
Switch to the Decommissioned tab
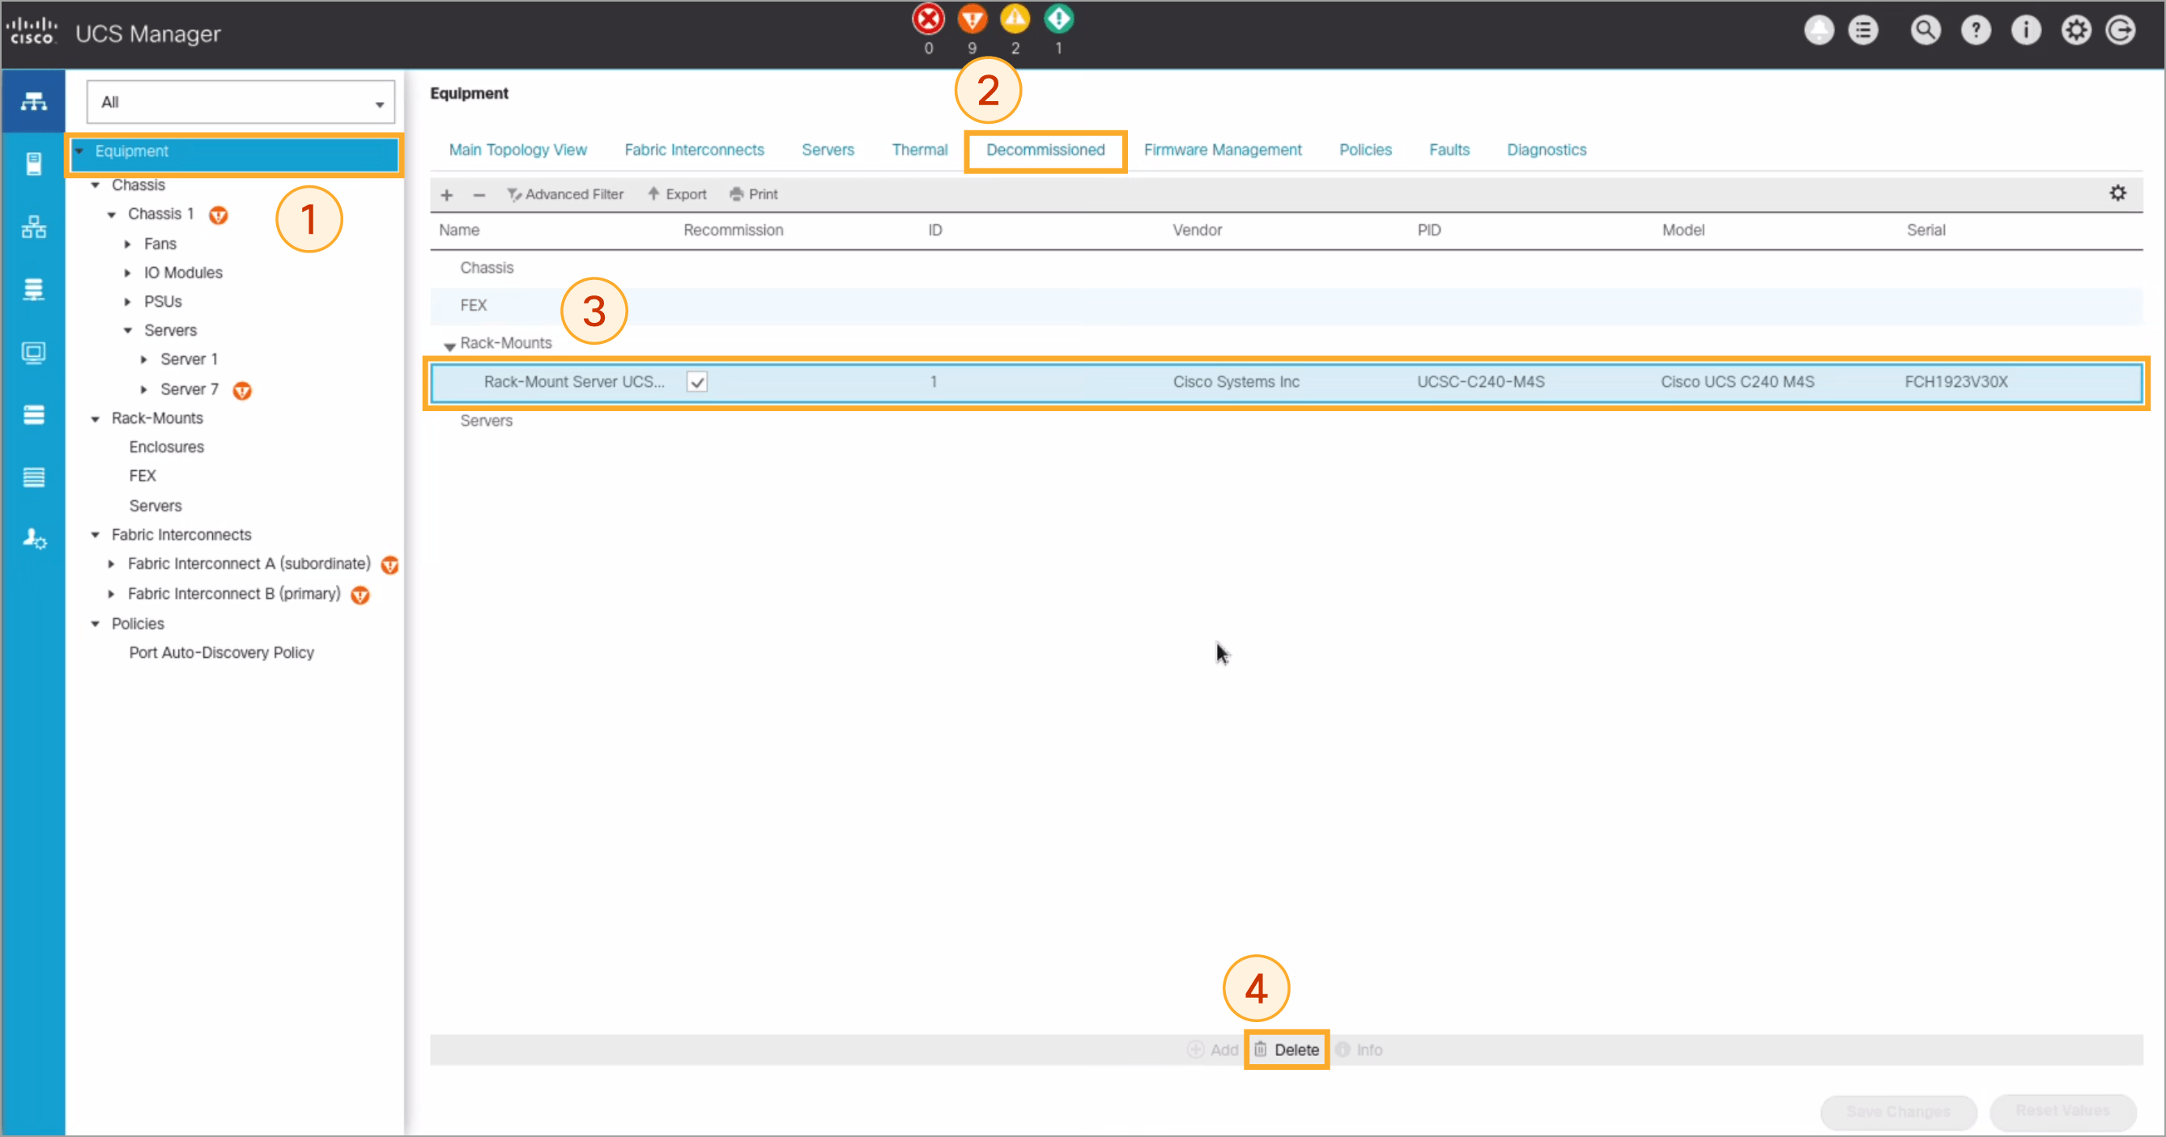tap(1045, 150)
